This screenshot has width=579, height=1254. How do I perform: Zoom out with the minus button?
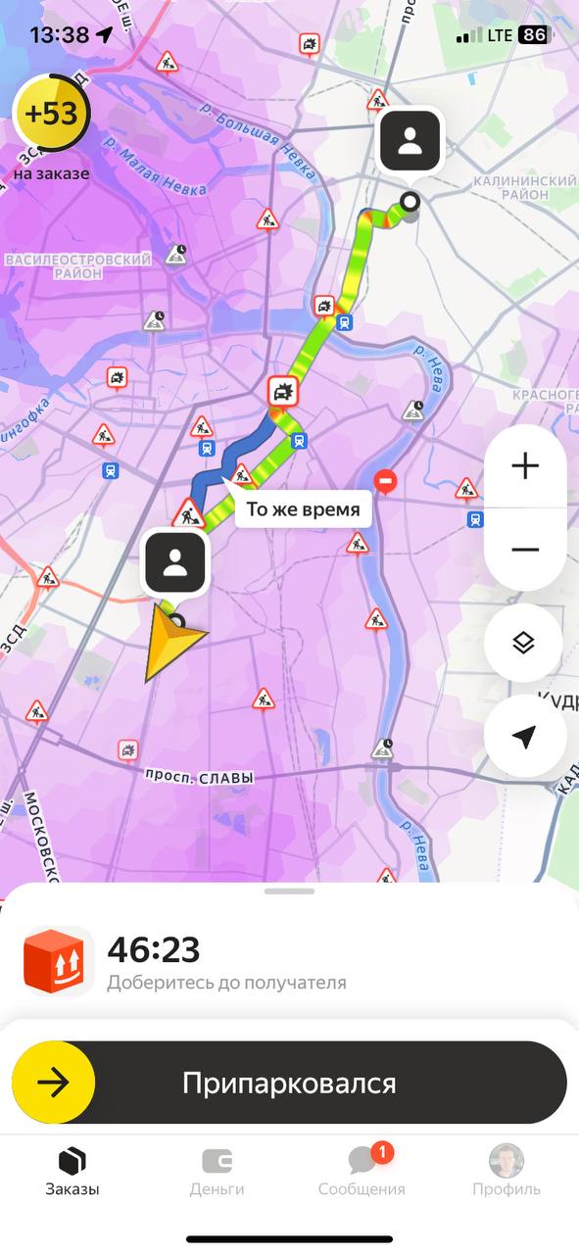(x=525, y=550)
